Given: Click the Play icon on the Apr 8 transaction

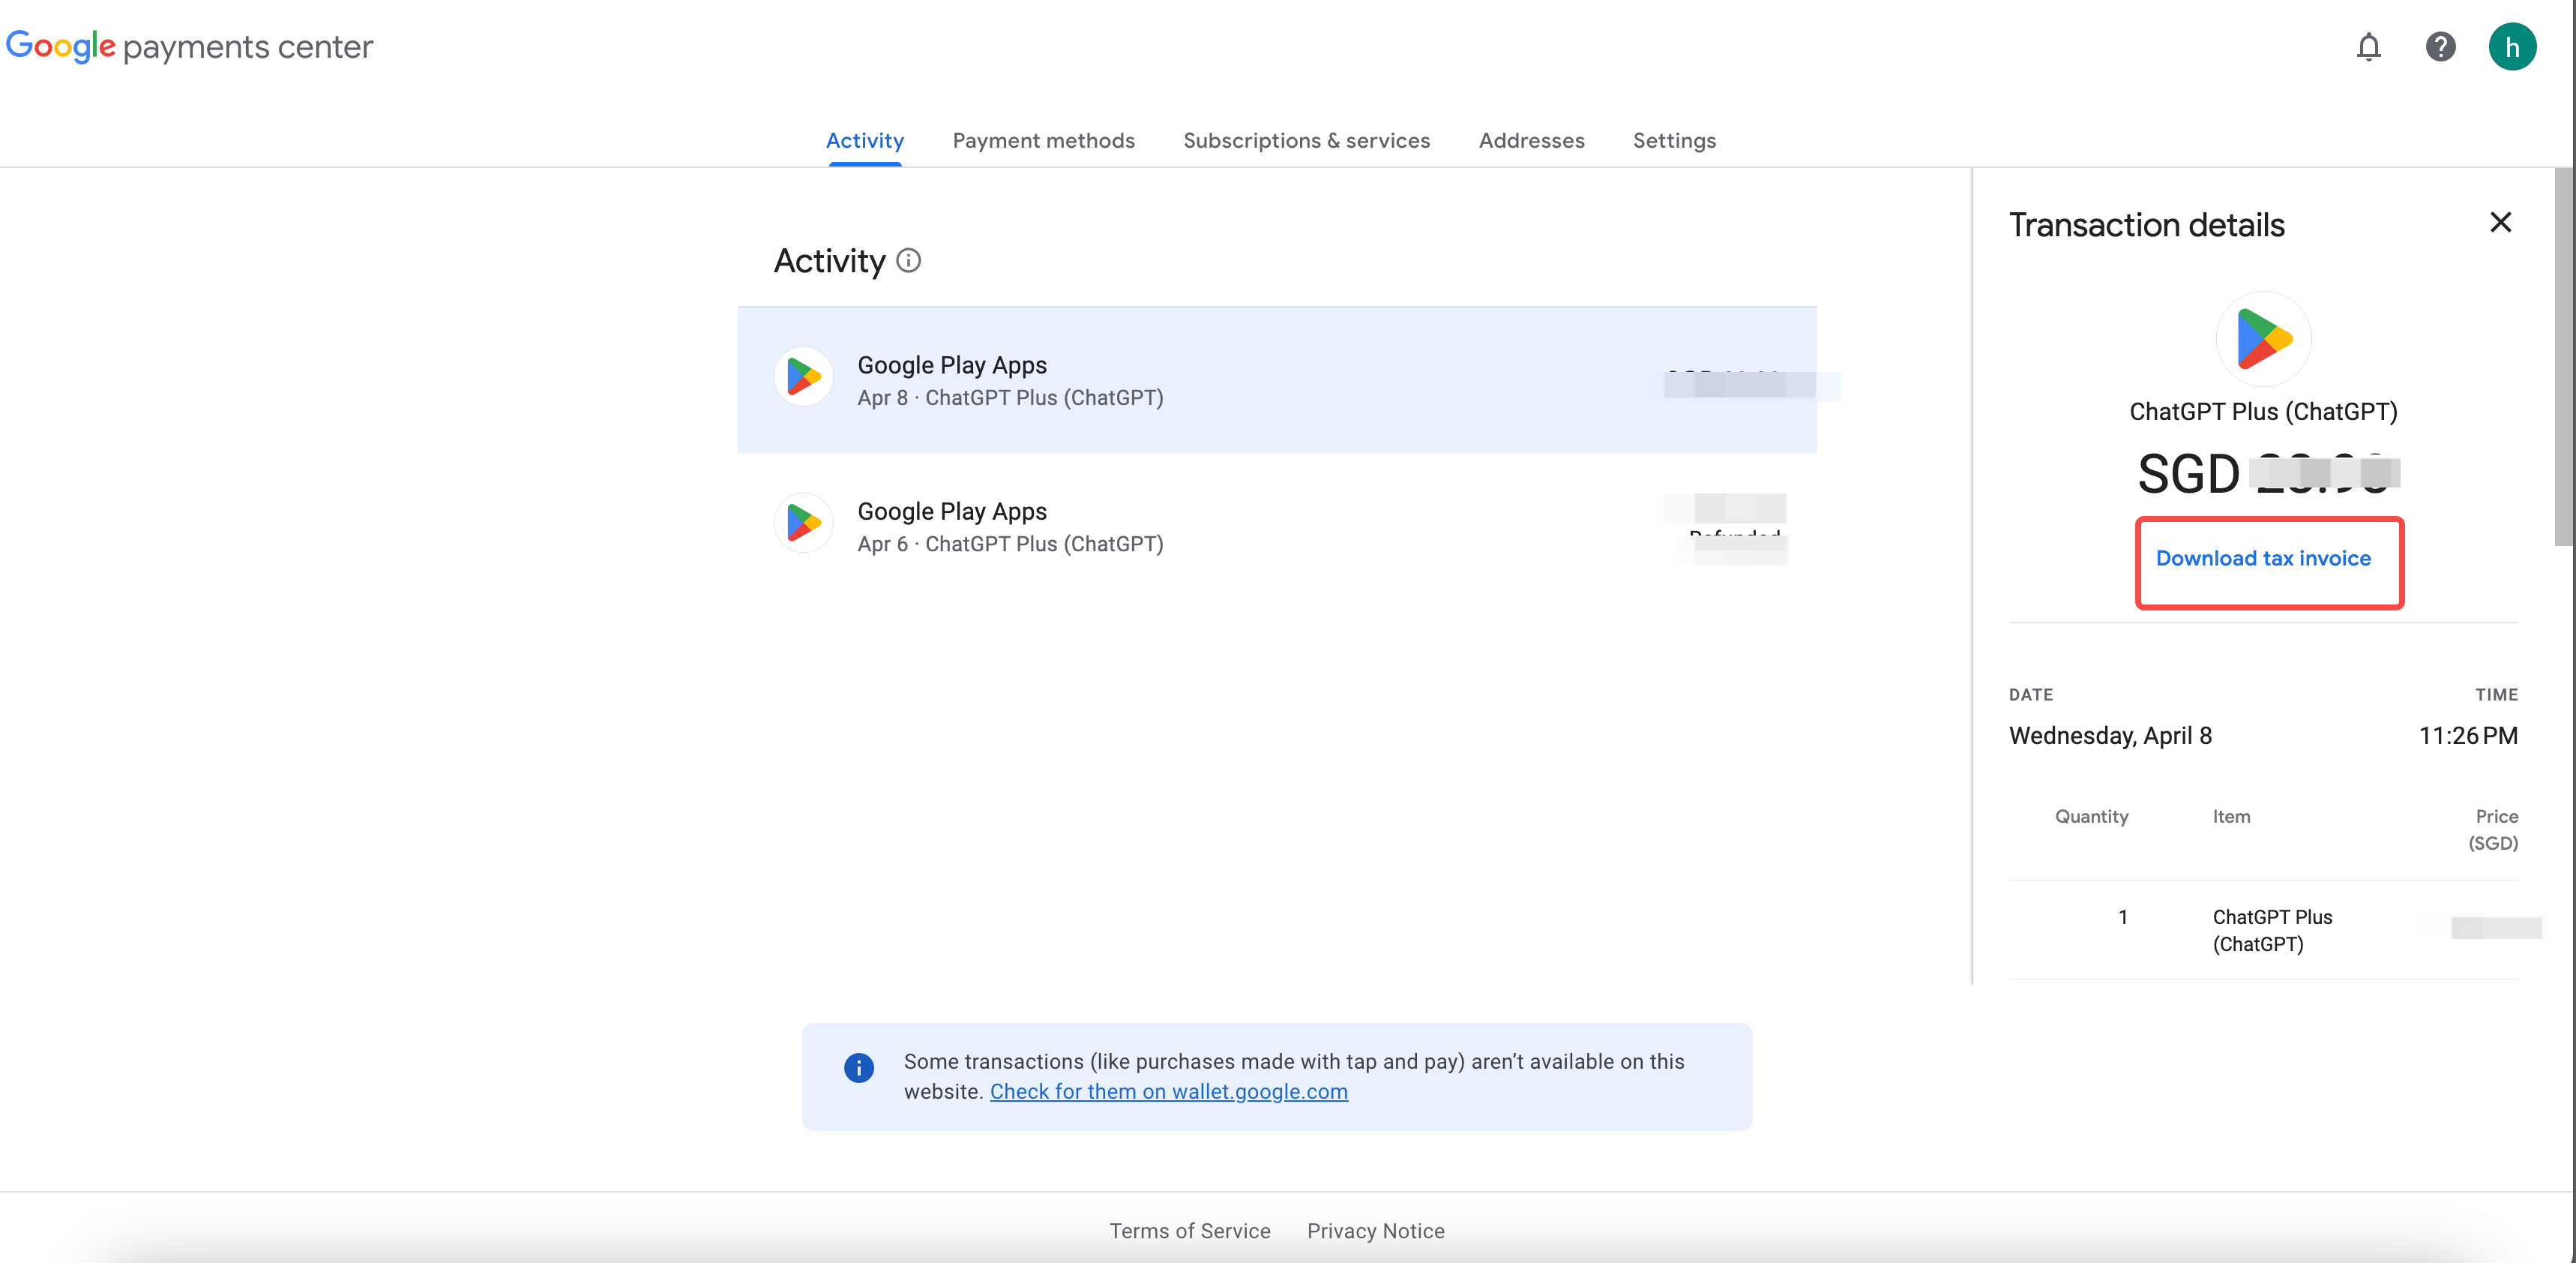Looking at the screenshot, I should tap(803, 377).
